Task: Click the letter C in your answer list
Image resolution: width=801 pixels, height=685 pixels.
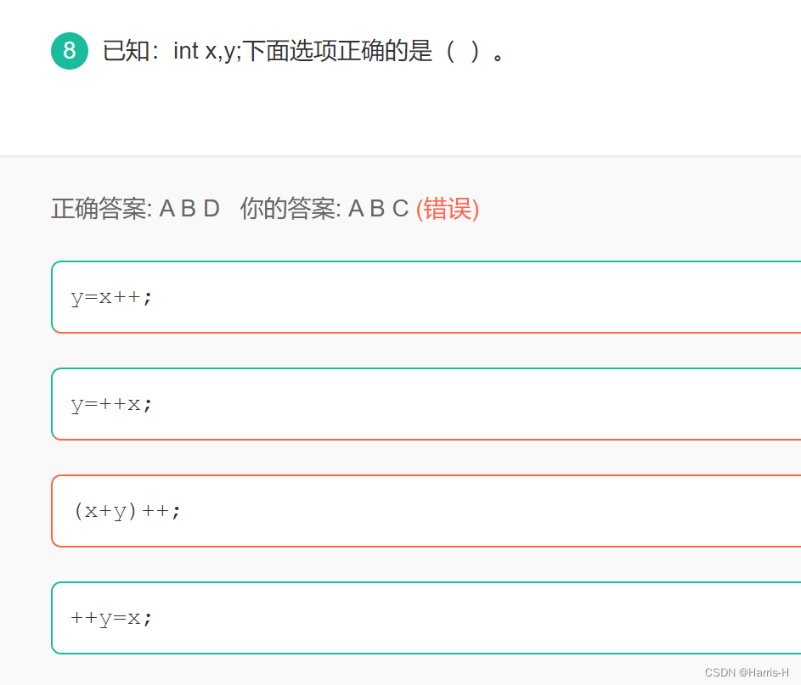Action: tap(399, 208)
